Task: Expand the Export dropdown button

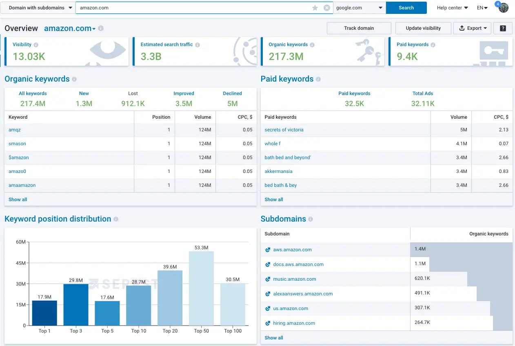Action: (x=472, y=28)
